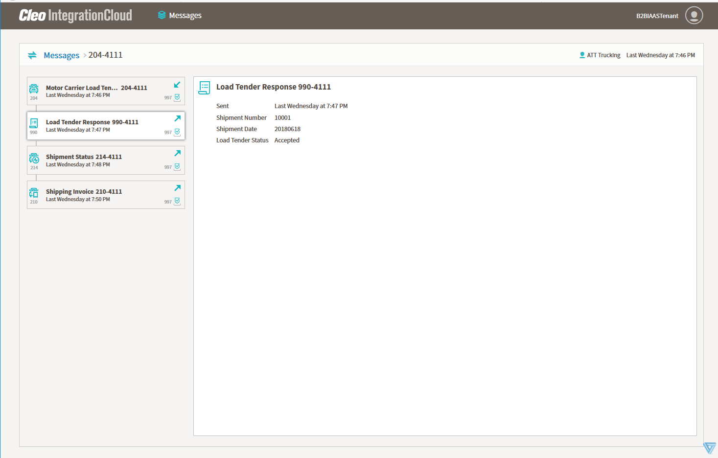
Task: Click the Messages stack icon in the top bar
Action: coord(162,15)
